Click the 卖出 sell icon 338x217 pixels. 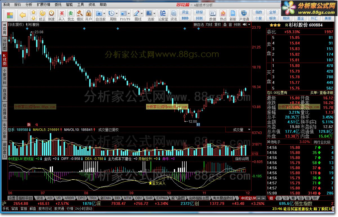pyautogui.click(x=71, y=15)
